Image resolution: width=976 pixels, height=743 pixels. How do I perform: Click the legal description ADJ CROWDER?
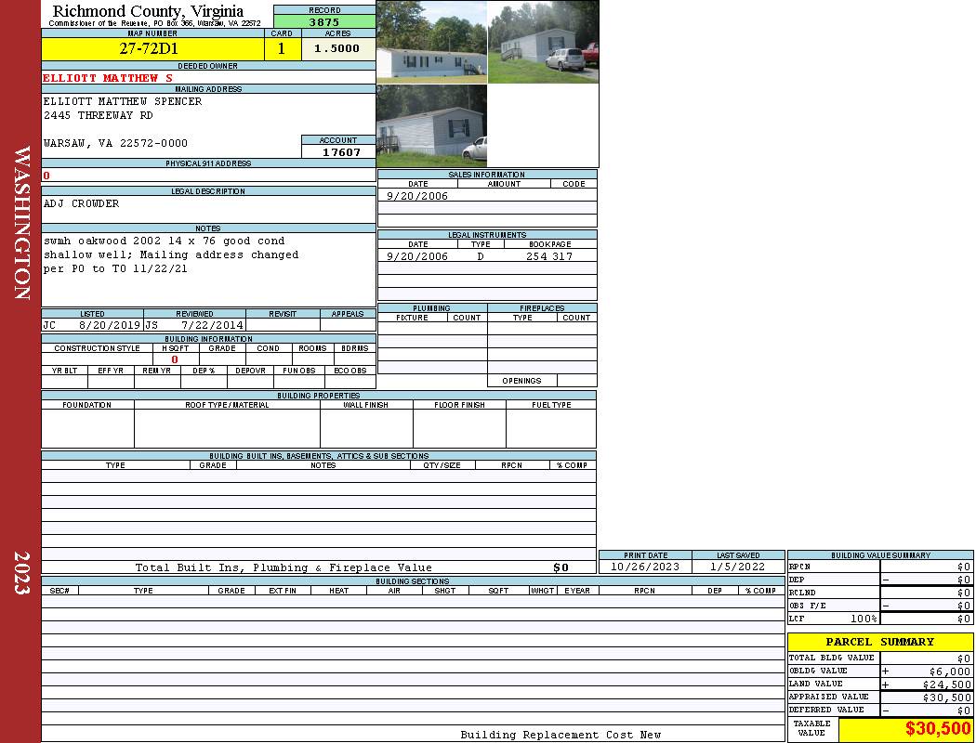tap(82, 203)
